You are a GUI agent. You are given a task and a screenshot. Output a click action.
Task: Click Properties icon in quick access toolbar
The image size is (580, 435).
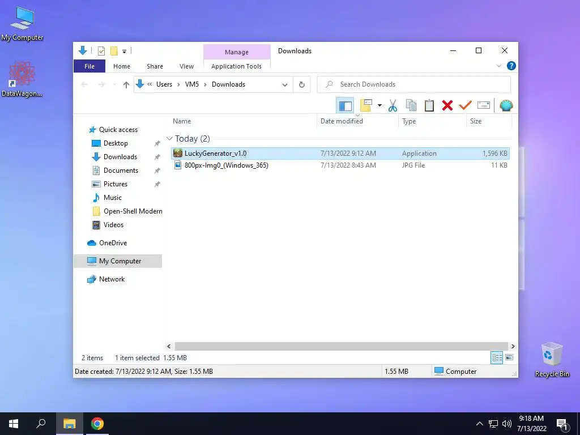(x=101, y=51)
